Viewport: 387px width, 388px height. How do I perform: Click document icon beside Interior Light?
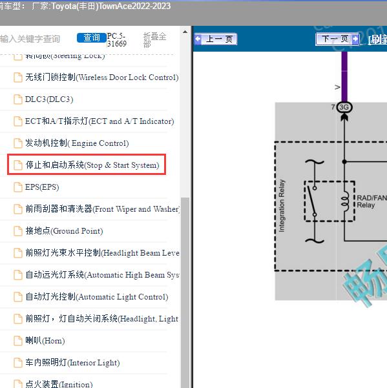18,363
